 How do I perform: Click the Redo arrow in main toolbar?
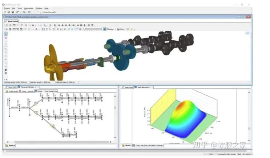tap(38, 12)
